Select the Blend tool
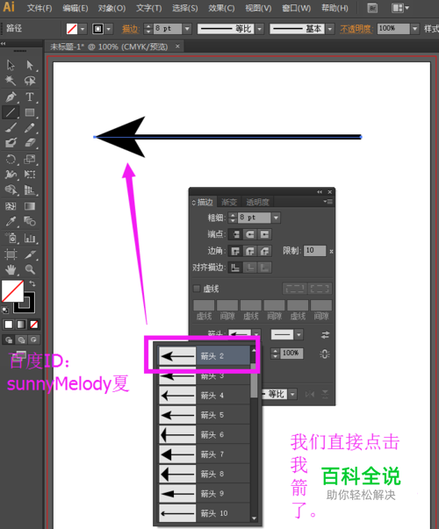The image size is (439, 529). 30,222
